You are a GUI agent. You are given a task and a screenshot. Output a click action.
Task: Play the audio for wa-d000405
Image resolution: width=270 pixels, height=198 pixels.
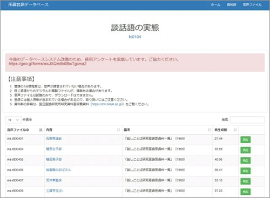tap(245, 160)
